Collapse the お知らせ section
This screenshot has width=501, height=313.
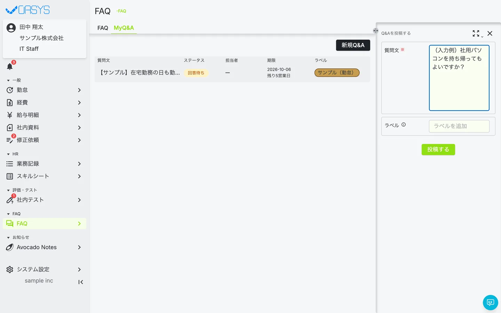(x=8, y=238)
